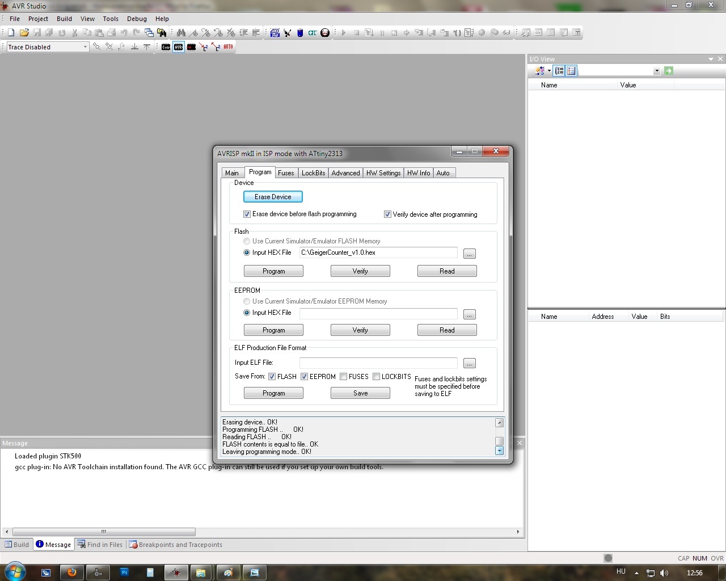Image resolution: width=726 pixels, height=581 pixels.
Task: Select EEPROM Input HEX File radio button
Action: coord(247,313)
